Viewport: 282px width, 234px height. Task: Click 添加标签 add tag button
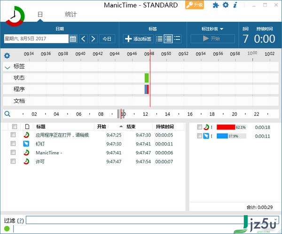click(138, 39)
